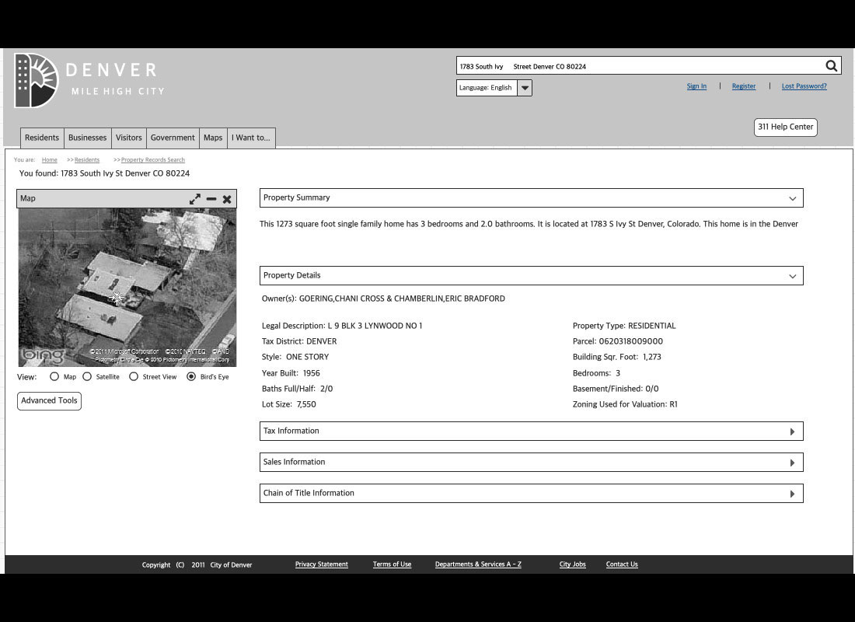Select the Map view radio button

click(54, 376)
